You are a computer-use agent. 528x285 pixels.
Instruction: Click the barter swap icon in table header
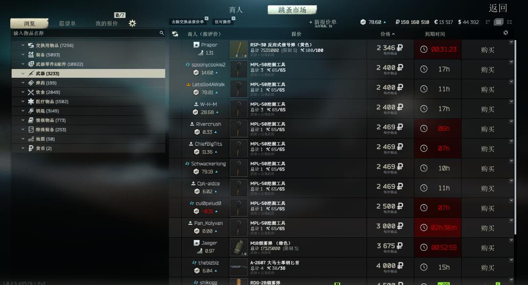point(175,34)
